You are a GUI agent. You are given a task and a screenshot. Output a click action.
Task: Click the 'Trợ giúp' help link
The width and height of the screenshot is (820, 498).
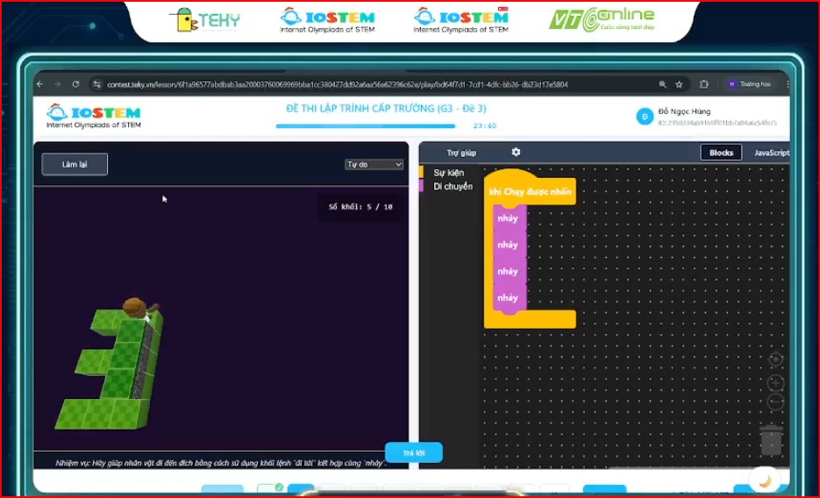click(x=461, y=153)
